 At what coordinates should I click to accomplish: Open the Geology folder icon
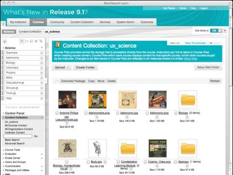(x=188, y=148)
